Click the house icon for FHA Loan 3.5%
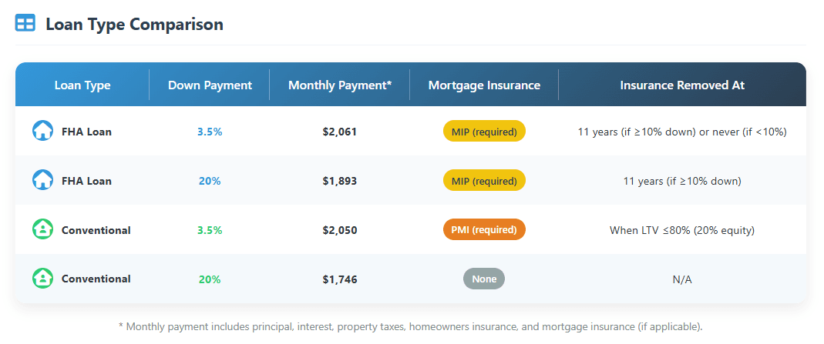 (x=42, y=131)
